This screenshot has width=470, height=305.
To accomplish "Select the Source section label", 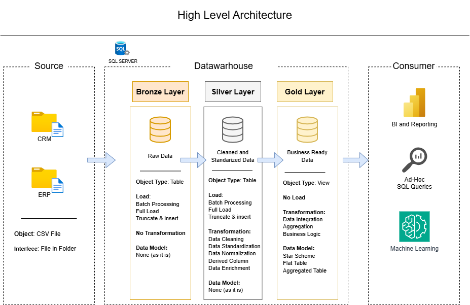I will [49, 65].
